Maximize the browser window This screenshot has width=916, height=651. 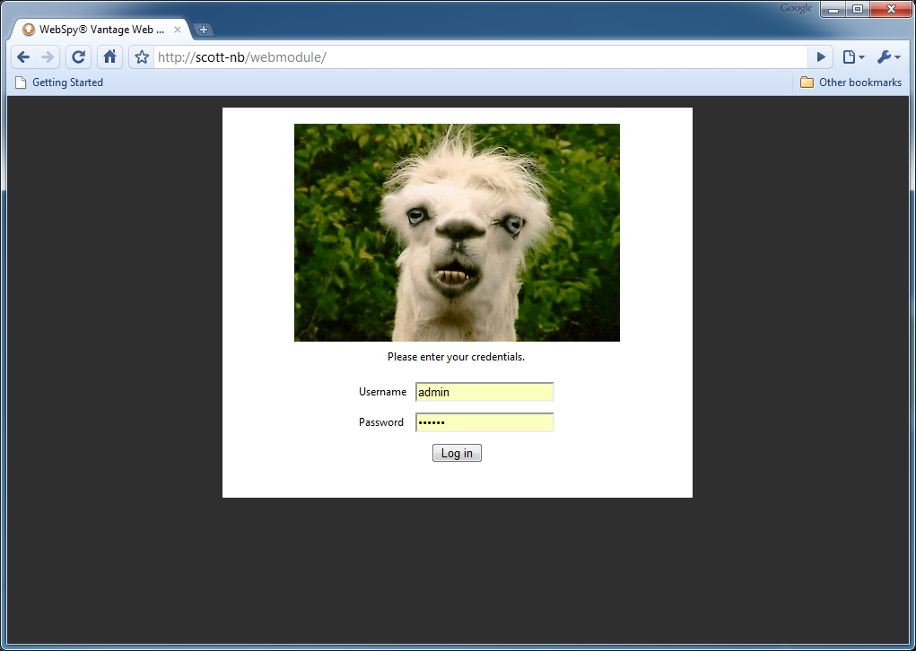tap(857, 10)
